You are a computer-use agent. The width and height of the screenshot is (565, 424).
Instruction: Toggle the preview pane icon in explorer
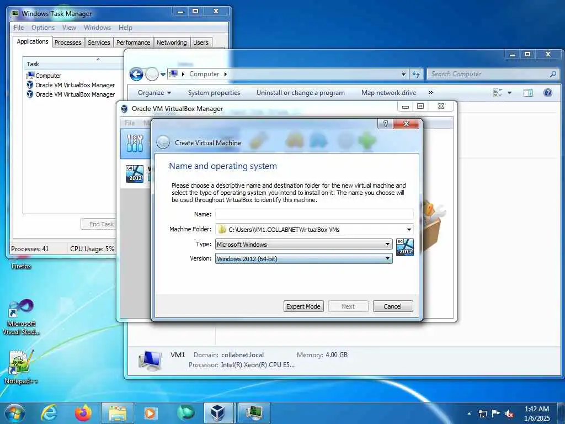pyautogui.click(x=528, y=93)
